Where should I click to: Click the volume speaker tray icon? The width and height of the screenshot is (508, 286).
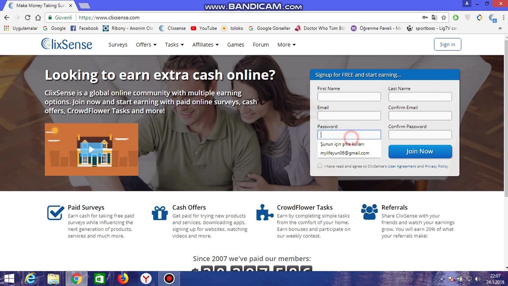pyautogui.click(x=477, y=279)
